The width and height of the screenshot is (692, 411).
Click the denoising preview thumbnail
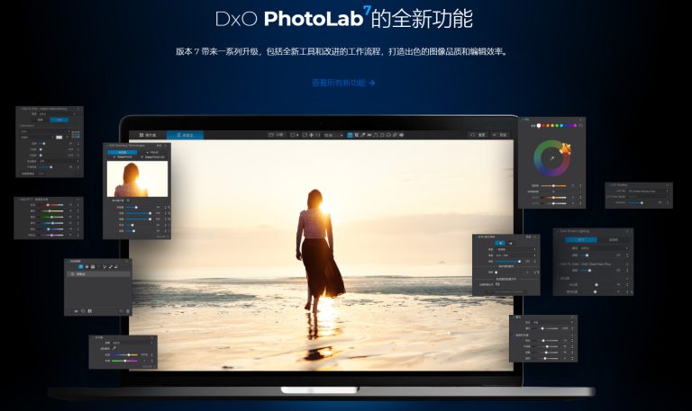point(137,179)
